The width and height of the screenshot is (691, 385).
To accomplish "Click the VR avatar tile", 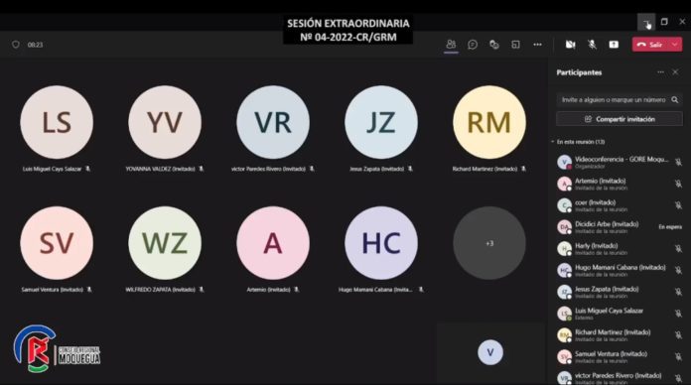I will click(x=273, y=122).
